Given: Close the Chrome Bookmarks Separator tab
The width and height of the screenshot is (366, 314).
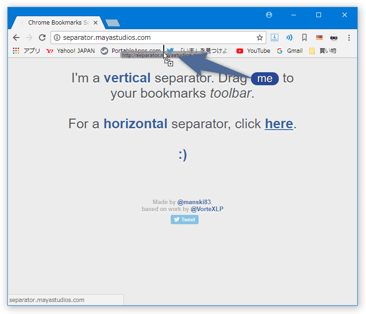Looking at the screenshot, I should [96, 23].
